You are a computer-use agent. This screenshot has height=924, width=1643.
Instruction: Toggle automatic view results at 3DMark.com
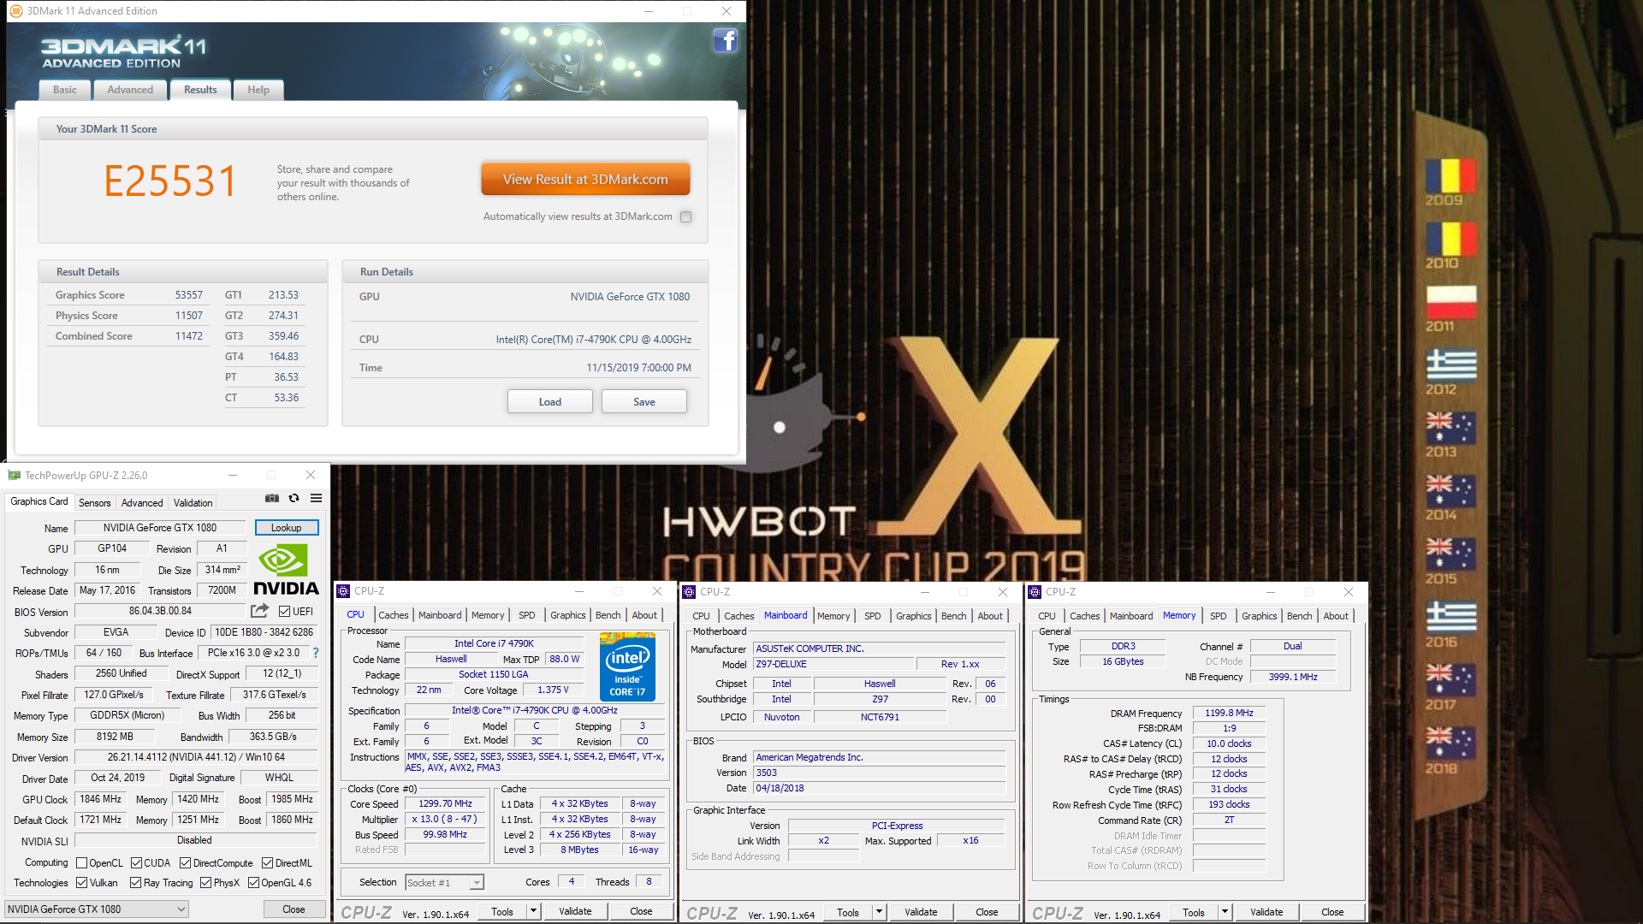tap(685, 217)
